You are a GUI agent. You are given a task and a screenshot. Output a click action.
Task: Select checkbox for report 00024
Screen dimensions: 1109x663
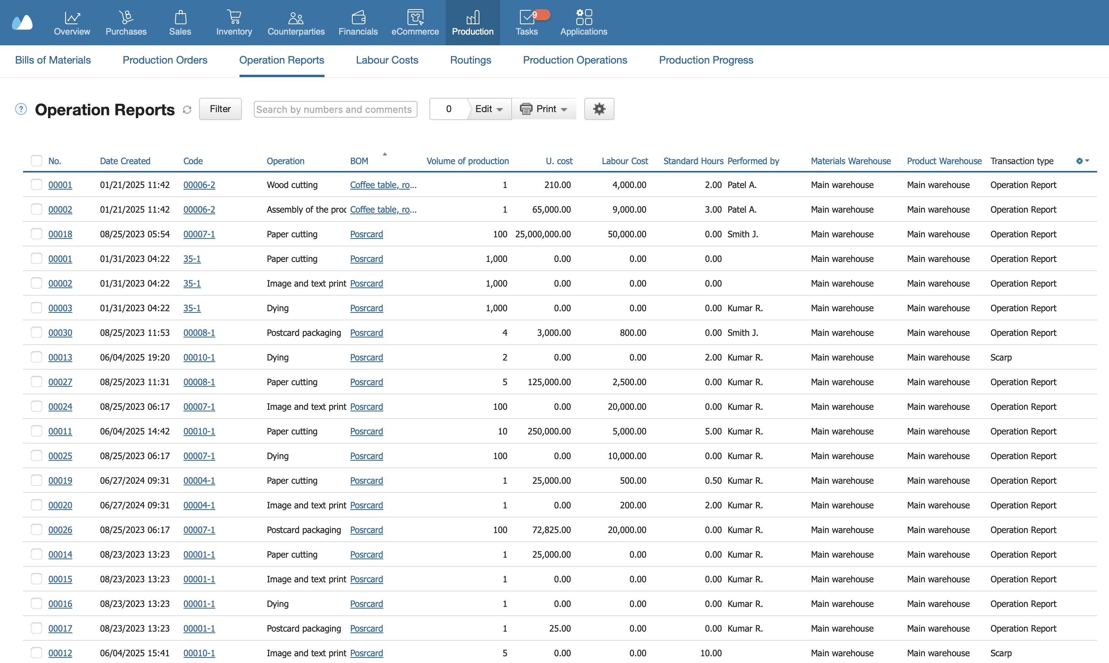pyautogui.click(x=37, y=406)
